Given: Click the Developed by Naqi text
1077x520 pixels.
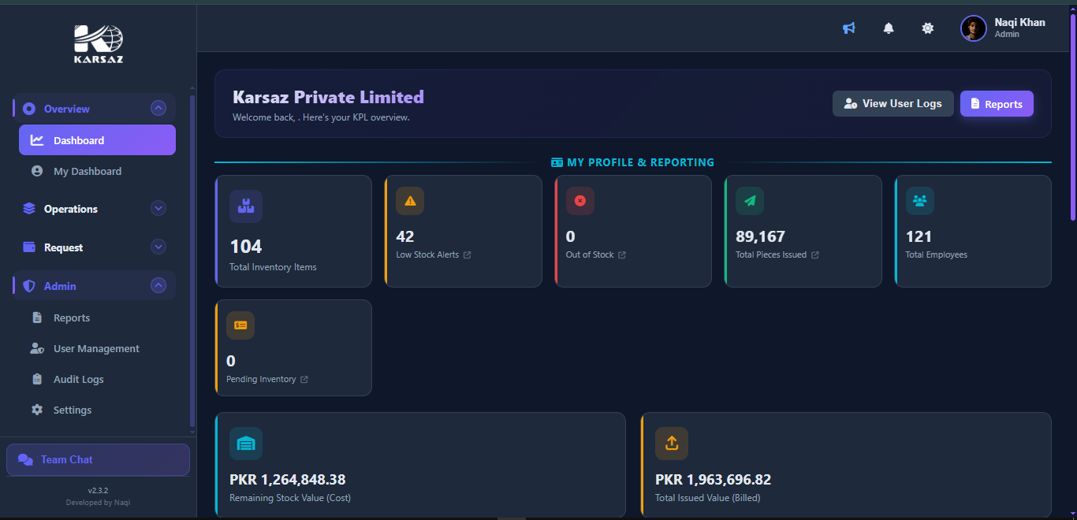Looking at the screenshot, I should (98, 503).
